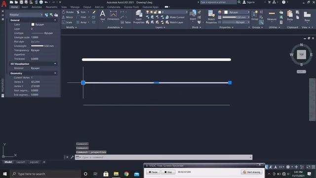Toggle the layer on/off lightbulb icon

tap(147, 12)
